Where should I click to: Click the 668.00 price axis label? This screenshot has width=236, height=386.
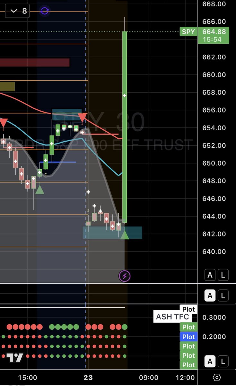214,4
